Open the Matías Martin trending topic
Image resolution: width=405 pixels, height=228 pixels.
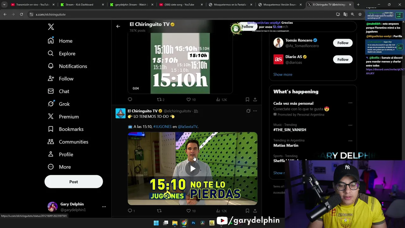286,145
